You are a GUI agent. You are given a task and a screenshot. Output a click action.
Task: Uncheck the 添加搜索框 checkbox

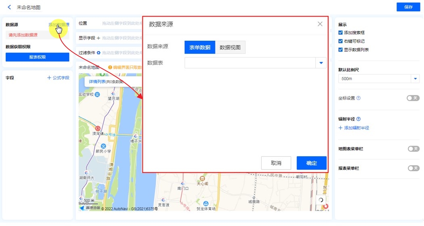click(341, 32)
